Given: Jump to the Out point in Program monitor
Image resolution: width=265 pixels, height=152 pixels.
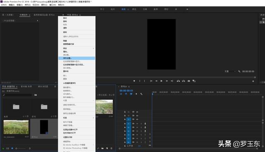Looking at the screenshot, I should 172,81.
